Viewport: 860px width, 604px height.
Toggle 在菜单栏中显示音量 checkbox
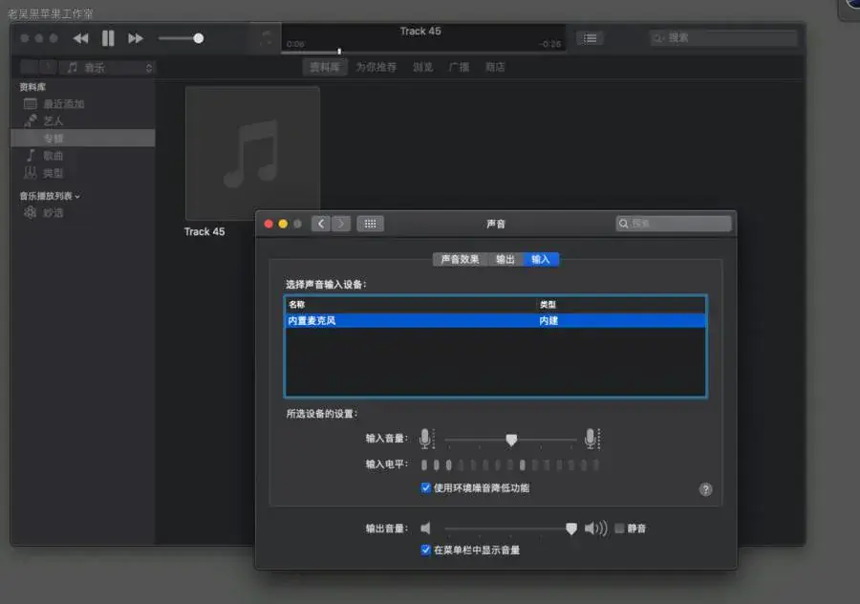[425, 550]
